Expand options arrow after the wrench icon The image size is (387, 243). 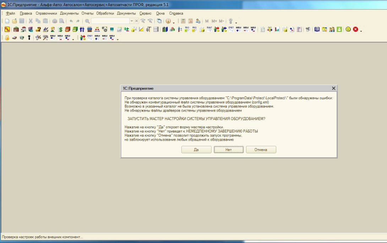(x=236, y=22)
